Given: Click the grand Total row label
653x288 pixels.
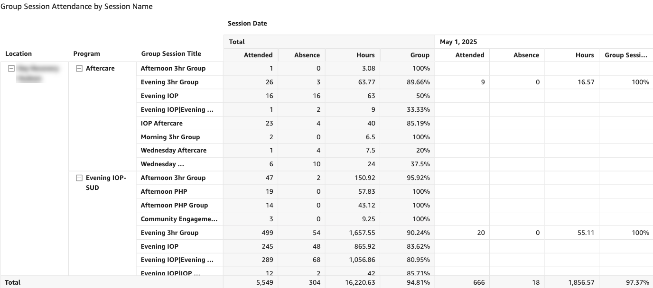Looking at the screenshot, I should coord(13,282).
